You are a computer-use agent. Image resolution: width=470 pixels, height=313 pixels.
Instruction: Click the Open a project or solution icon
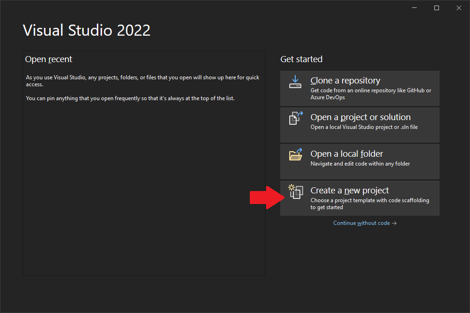coord(295,118)
